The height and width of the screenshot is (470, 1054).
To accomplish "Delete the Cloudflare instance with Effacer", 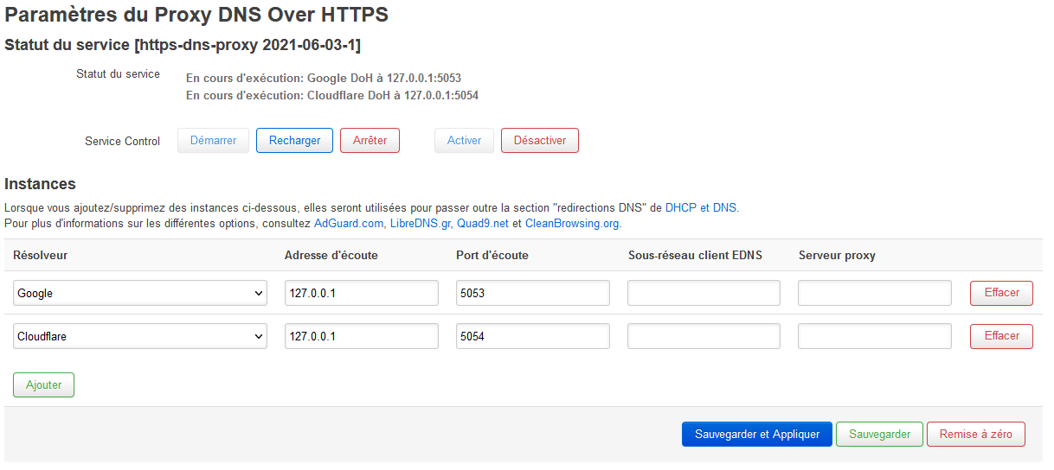I will click(x=1001, y=336).
